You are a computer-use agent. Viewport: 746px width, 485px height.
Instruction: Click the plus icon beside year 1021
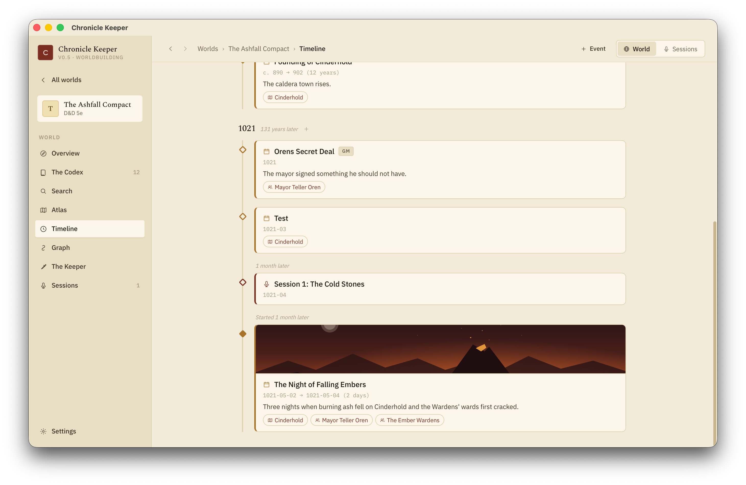point(306,129)
